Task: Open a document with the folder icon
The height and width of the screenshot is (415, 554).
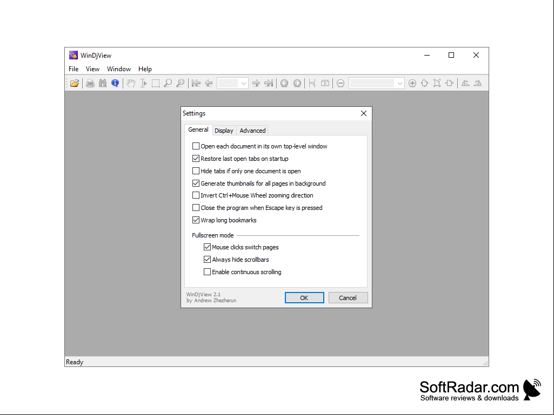Action: tap(75, 83)
